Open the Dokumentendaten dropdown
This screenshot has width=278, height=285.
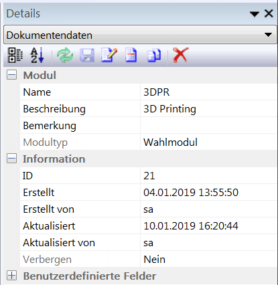140,35
